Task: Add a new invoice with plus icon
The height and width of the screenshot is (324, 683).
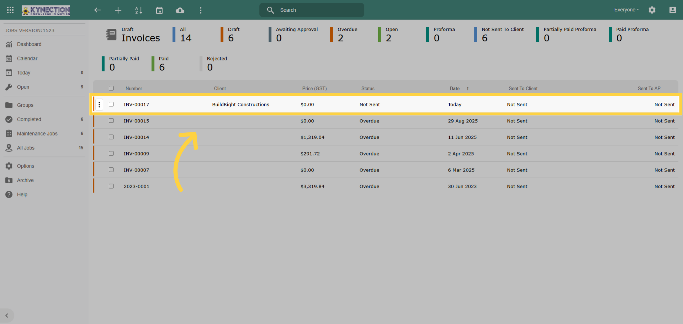Action: click(118, 11)
